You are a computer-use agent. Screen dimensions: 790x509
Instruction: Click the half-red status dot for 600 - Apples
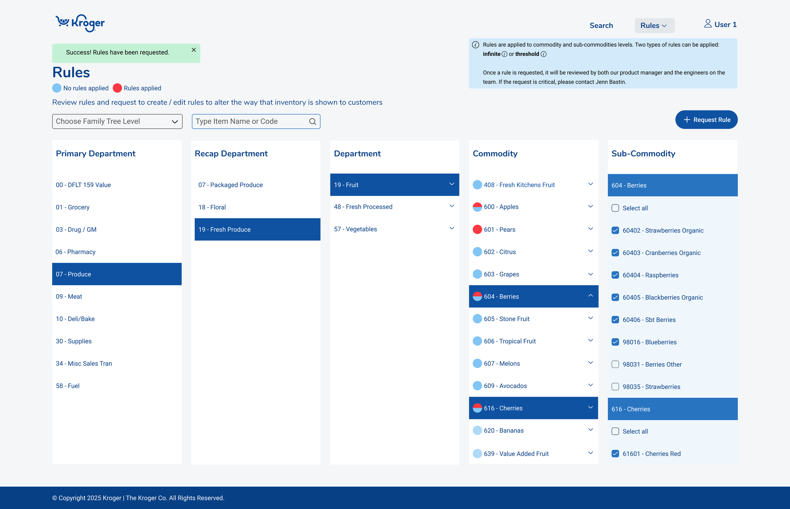click(477, 207)
